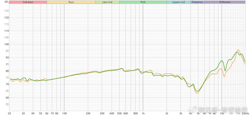250x116 pixels.
Task: Select the Bass frequency band header
Action: point(71,2)
